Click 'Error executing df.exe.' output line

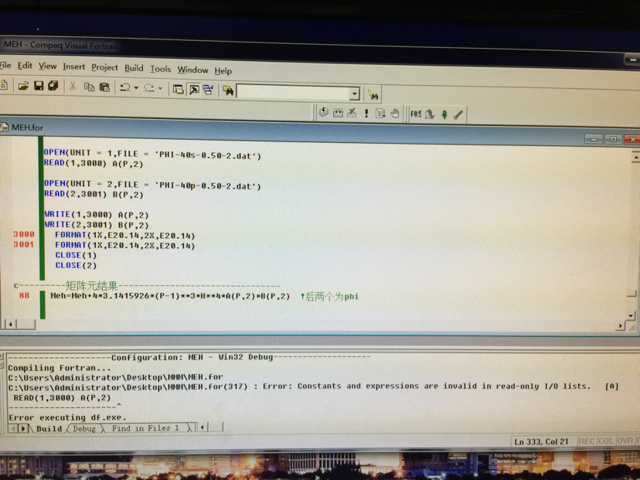(x=67, y=417)
